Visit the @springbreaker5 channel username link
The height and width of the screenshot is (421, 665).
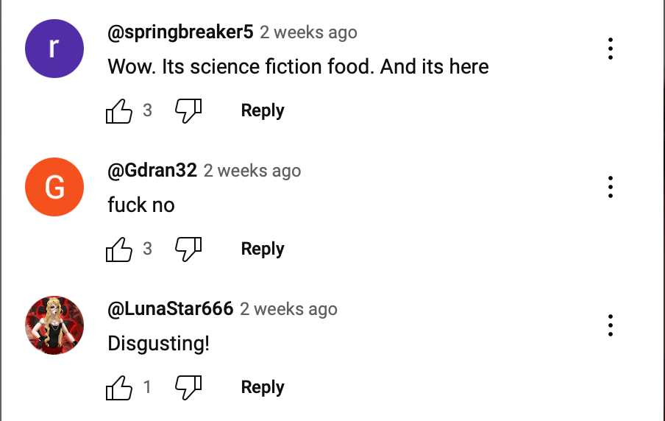(180, 32)
